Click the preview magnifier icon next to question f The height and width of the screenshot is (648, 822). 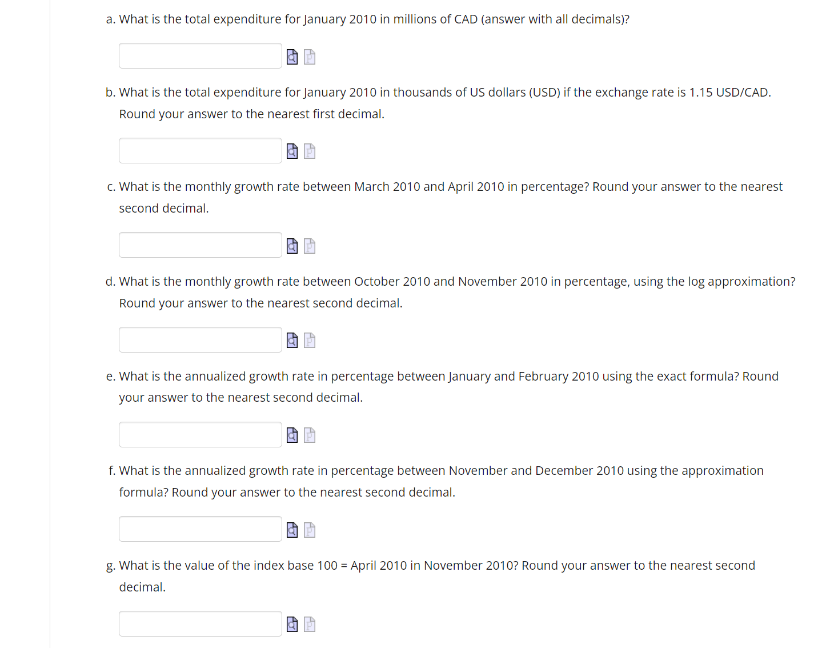292,530
